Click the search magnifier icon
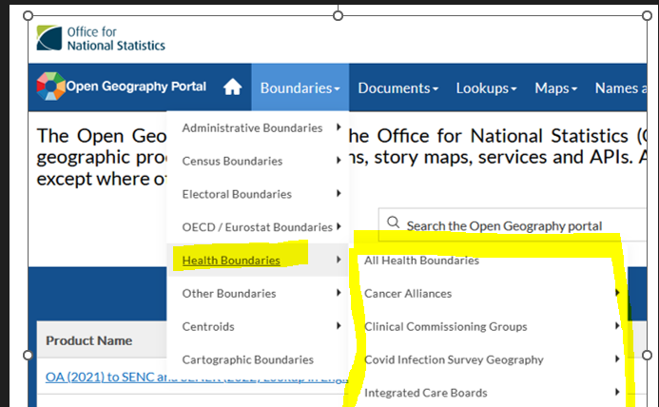The width and height of the screenshot is (659, 407). 393,224
